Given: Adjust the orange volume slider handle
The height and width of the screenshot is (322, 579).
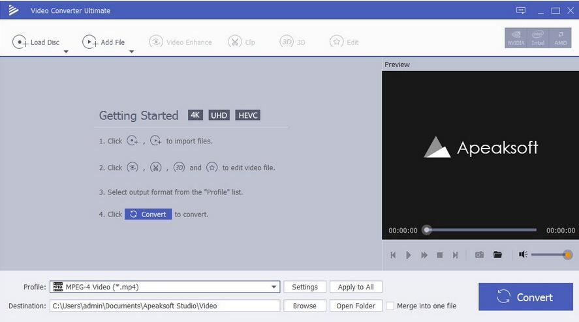Looking at the screenshot, I should [x=568, y=254].
